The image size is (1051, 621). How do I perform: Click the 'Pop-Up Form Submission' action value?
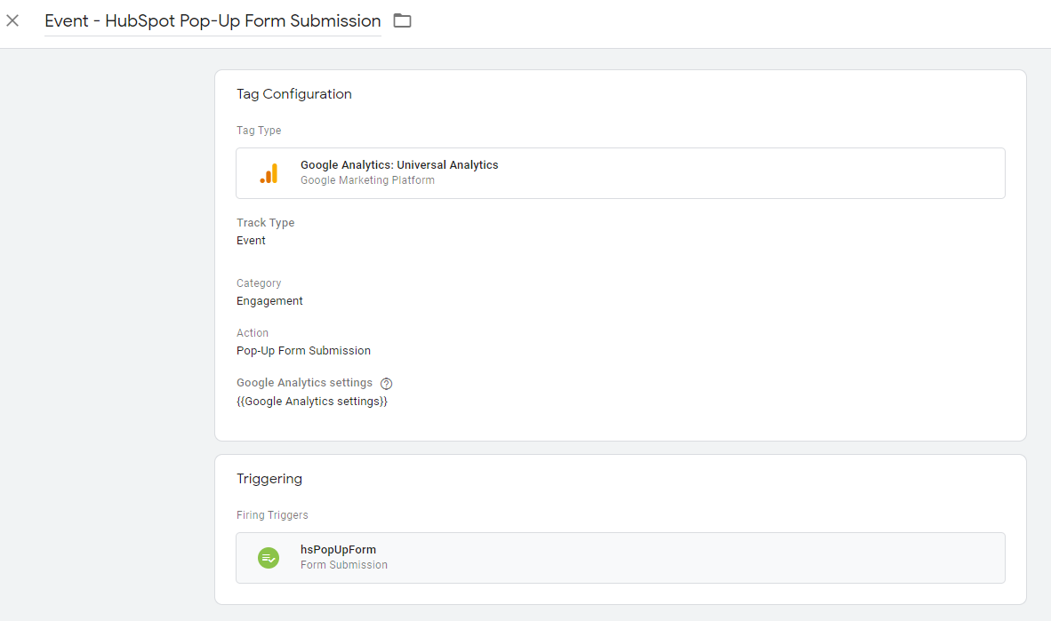click(303, 351)
